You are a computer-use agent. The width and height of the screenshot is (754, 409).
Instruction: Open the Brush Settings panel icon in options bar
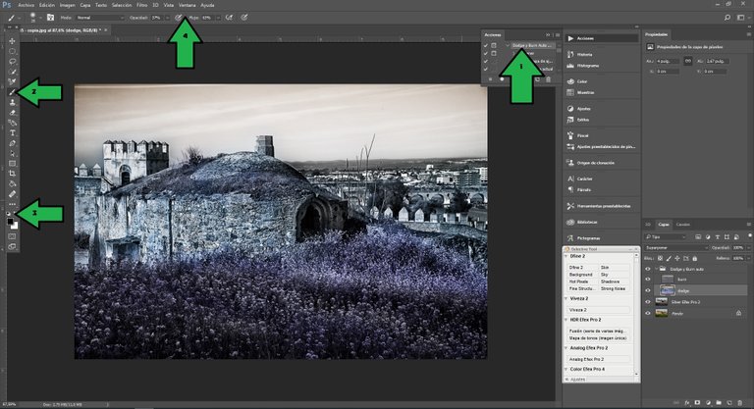pyautogui.click(x=50, y=18)
